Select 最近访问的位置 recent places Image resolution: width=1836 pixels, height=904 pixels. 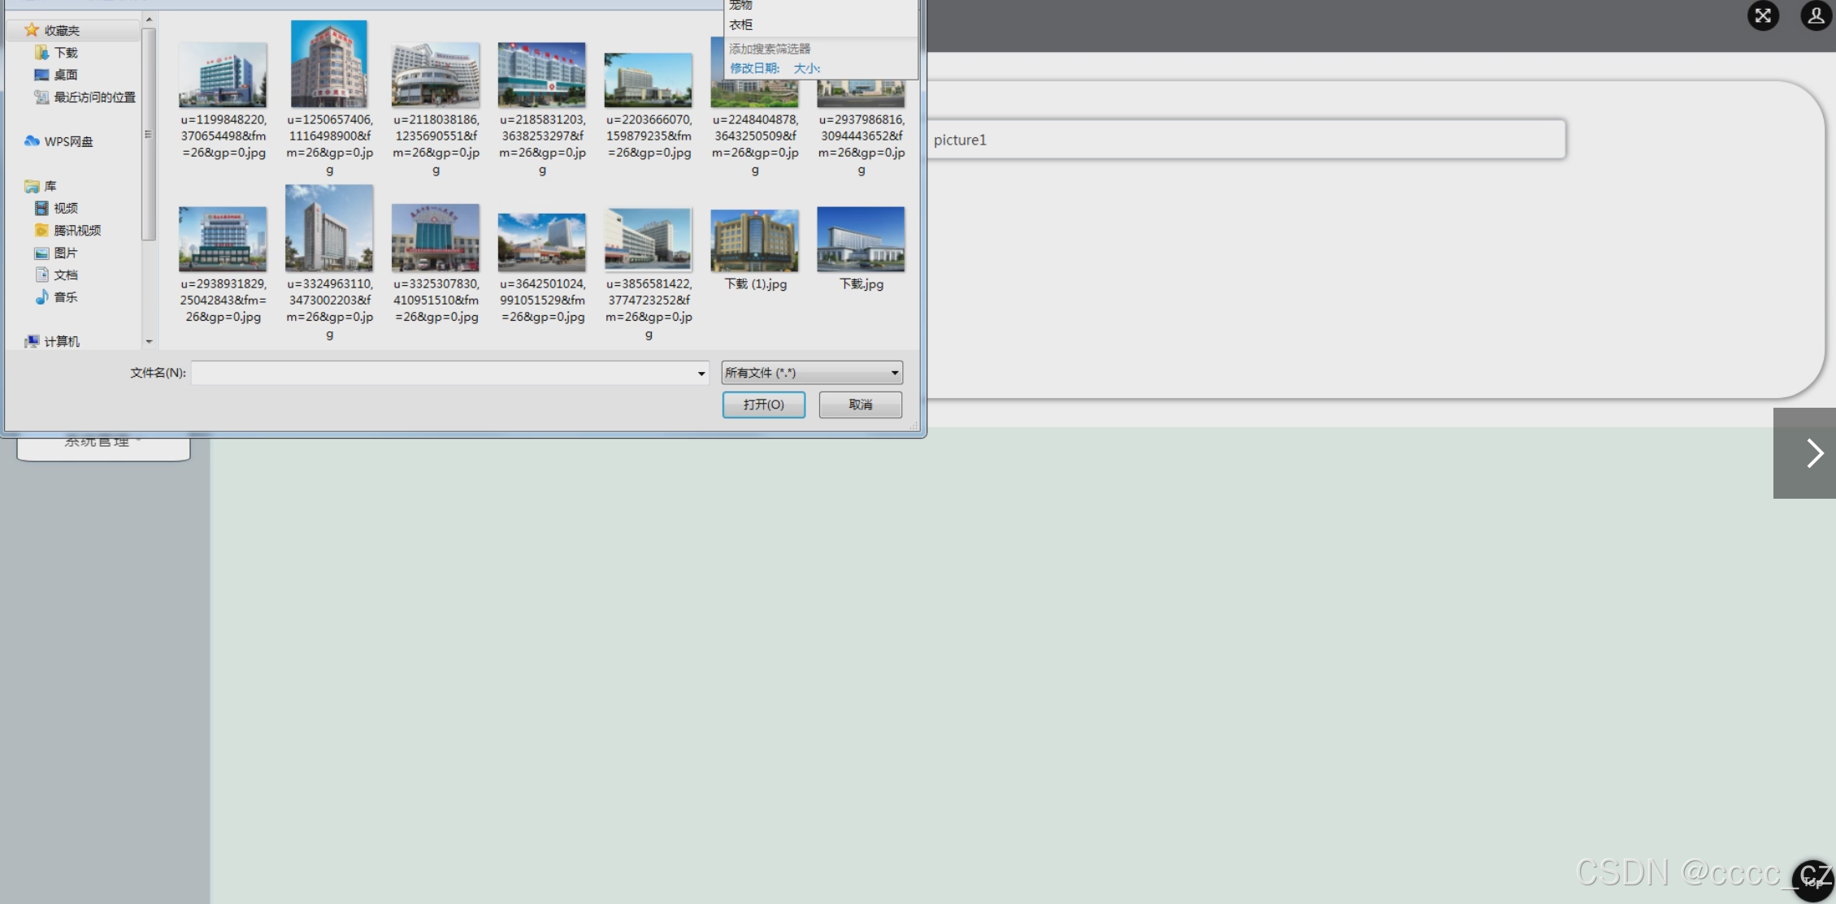click(x=93, y=97)
